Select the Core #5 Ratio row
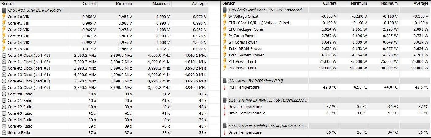Screen dimensions: 431x138 (20, 126)
